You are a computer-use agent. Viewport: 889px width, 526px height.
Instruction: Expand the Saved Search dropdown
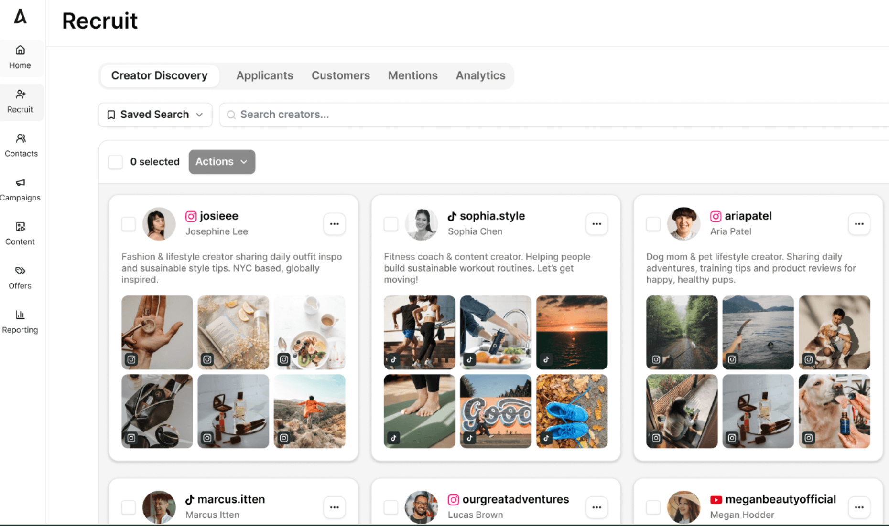tap(155, 115)
